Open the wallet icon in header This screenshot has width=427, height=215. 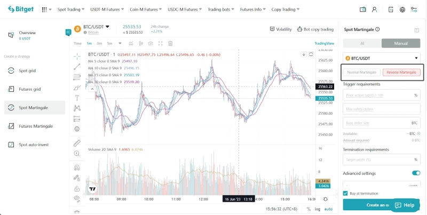click(363, 10)
